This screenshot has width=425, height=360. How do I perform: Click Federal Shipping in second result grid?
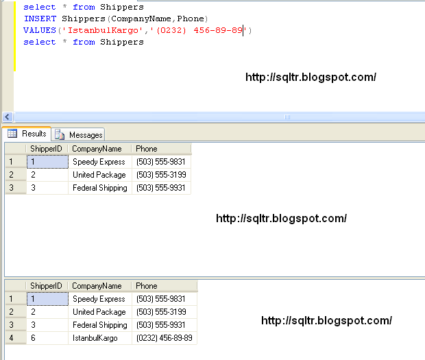[100, 325]
